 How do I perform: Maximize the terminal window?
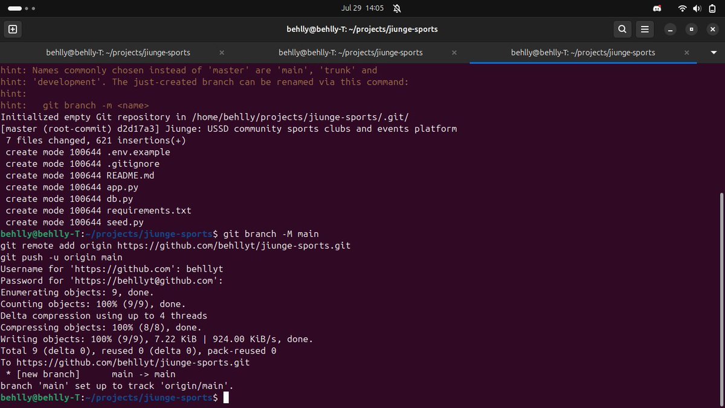(x=691, y=29)
